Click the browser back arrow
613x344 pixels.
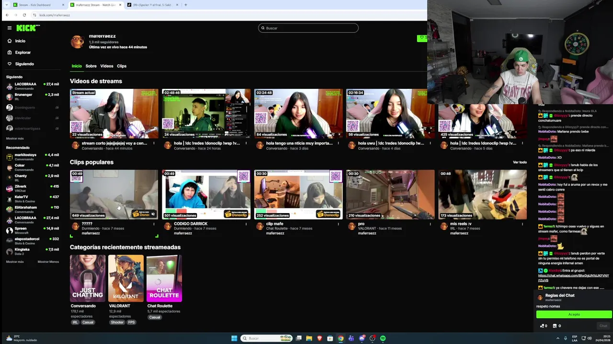[x=7, y=15]
